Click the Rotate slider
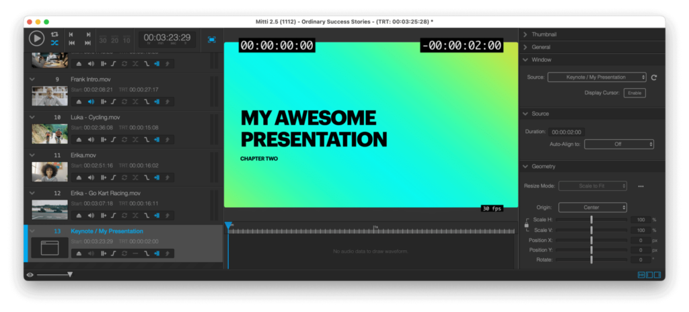The height and width of the screenshot is (312, 689). tap(591, 260)
